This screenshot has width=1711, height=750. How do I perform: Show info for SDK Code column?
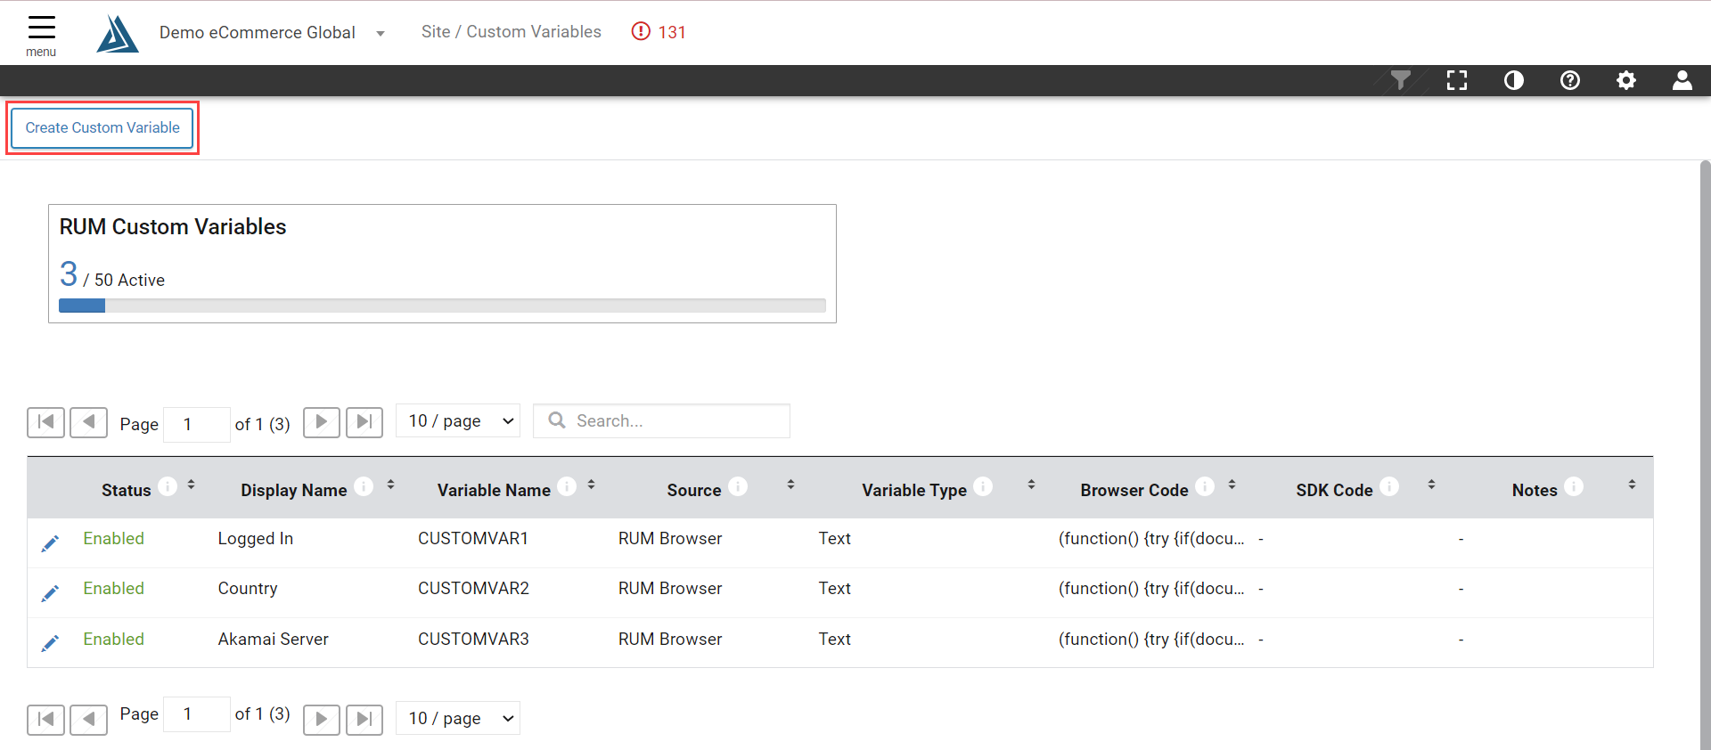coord(1389,486)
